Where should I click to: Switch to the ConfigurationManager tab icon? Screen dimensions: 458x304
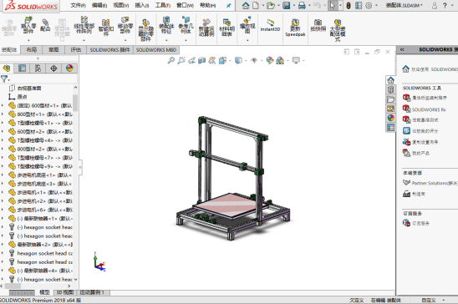tap(38, 68)
